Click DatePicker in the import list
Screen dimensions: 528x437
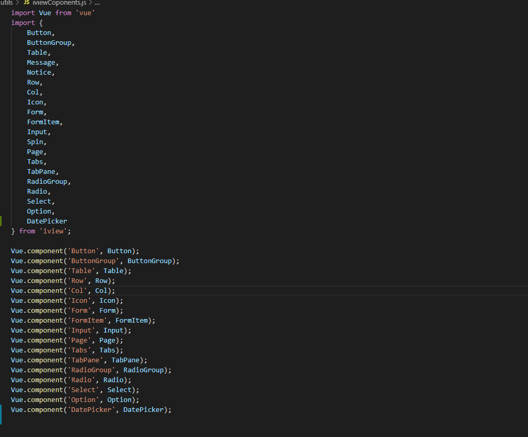point(47,221)
